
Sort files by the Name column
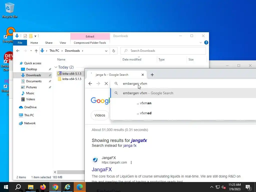click(61, 59)
